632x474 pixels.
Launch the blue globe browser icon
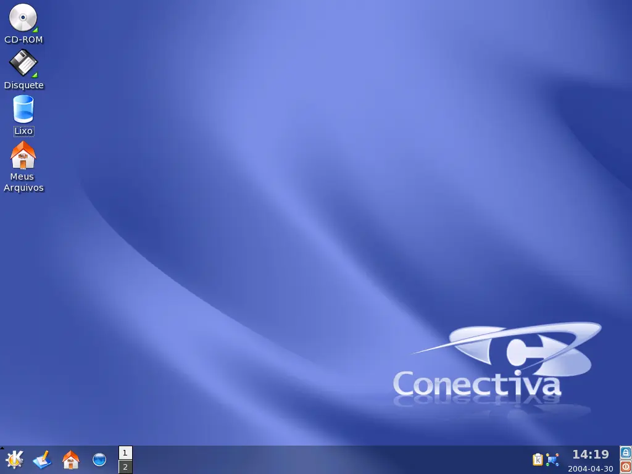tap(99, 459)
